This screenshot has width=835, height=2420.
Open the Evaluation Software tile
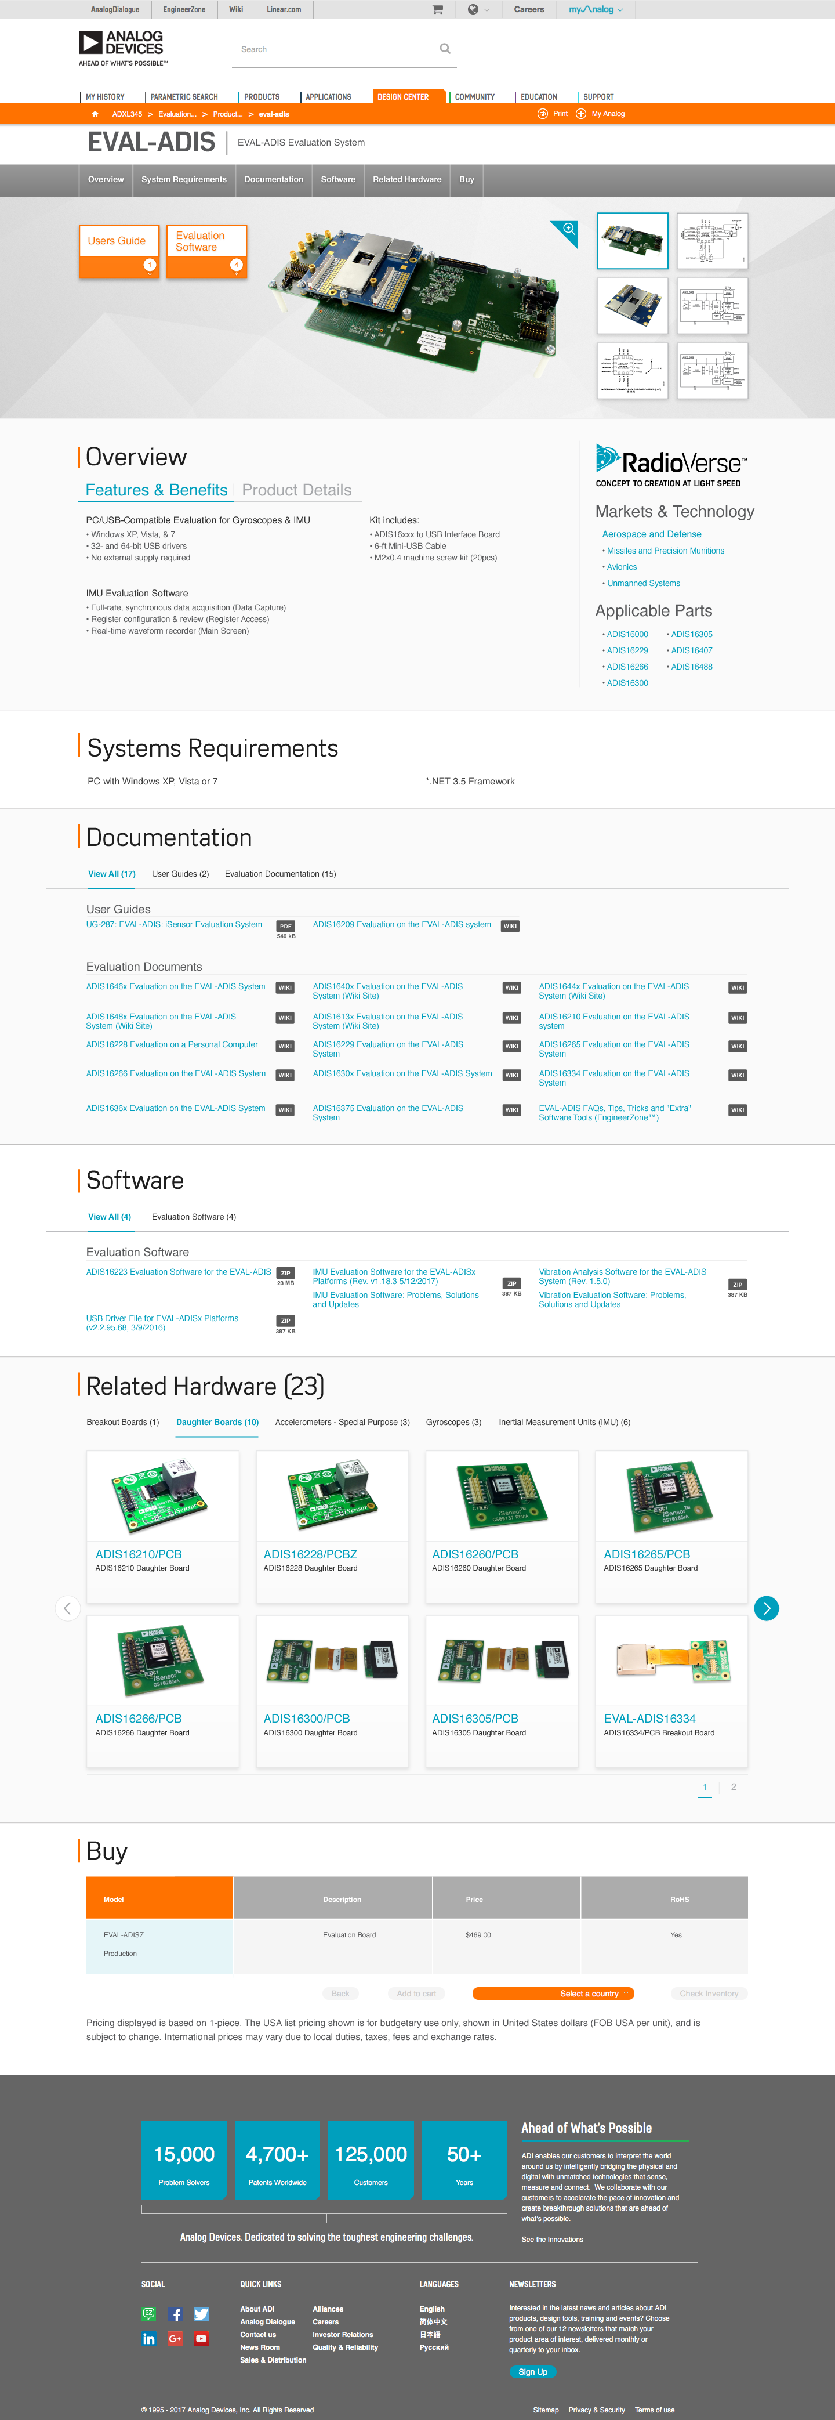click(206, 251)
